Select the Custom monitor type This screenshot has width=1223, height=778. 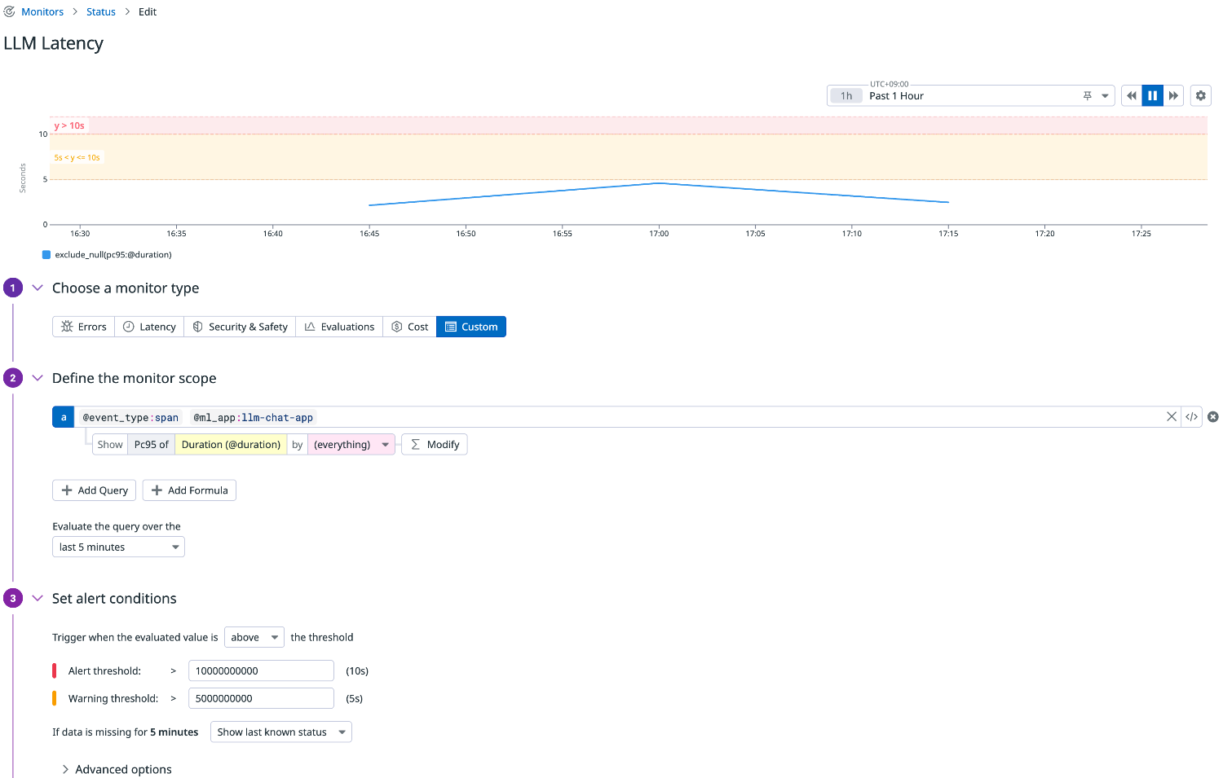click(470, 327)
